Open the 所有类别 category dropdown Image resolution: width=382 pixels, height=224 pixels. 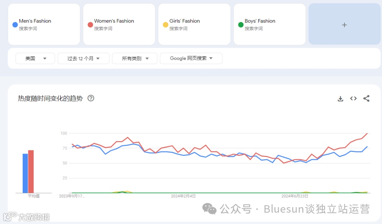(x=135, y=58)
